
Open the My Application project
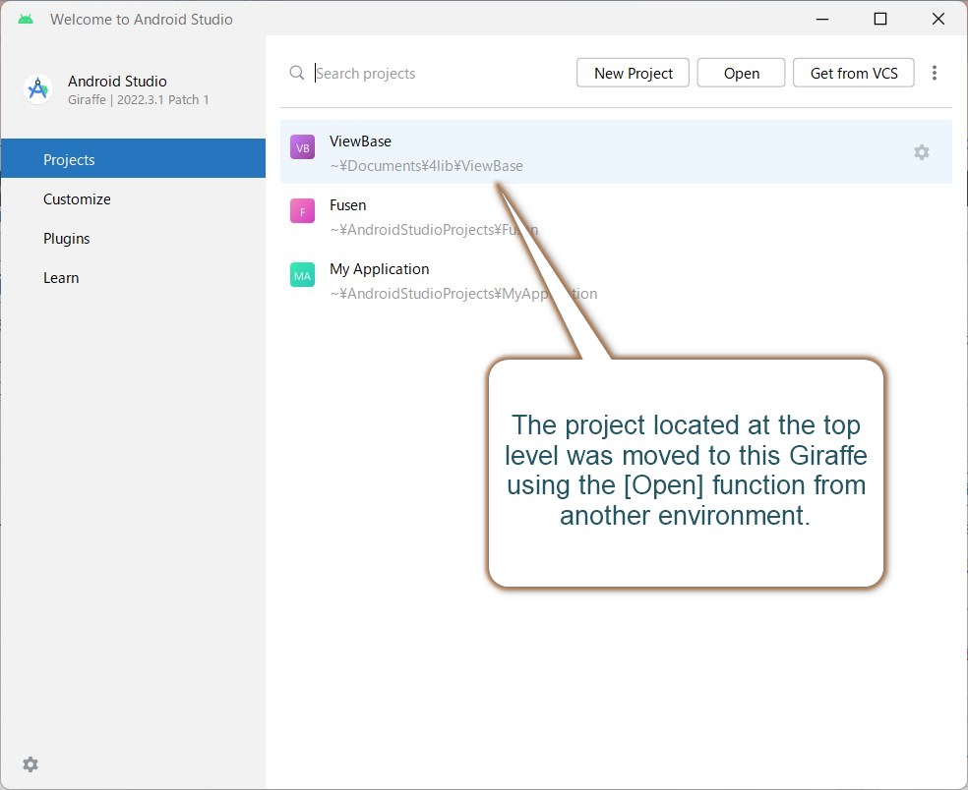click(616, 280)
